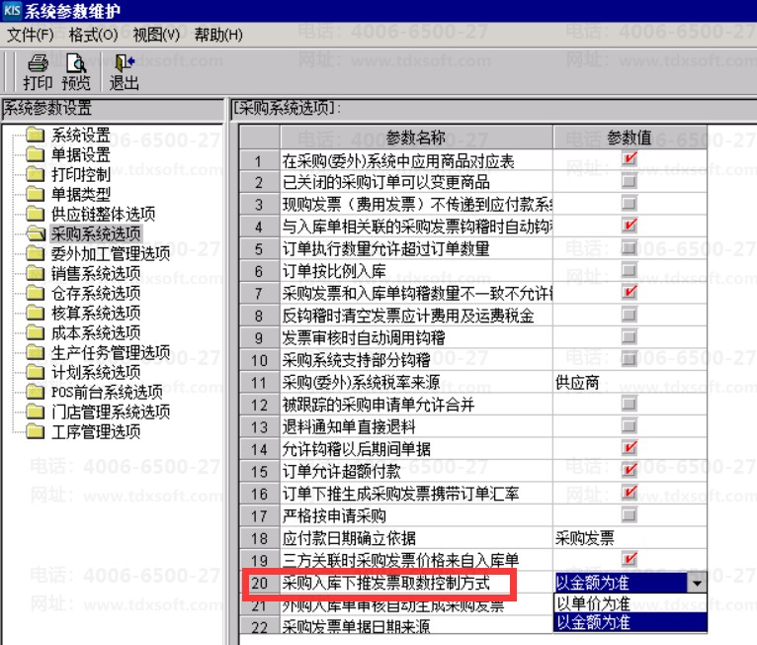Toggle checkbox for row 3 现购发票不传递到应付款

[x=630, y=203]
